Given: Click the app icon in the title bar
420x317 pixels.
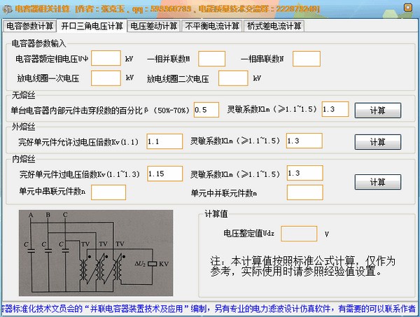Looking at the screenshot, I should [x=8, y=9].
